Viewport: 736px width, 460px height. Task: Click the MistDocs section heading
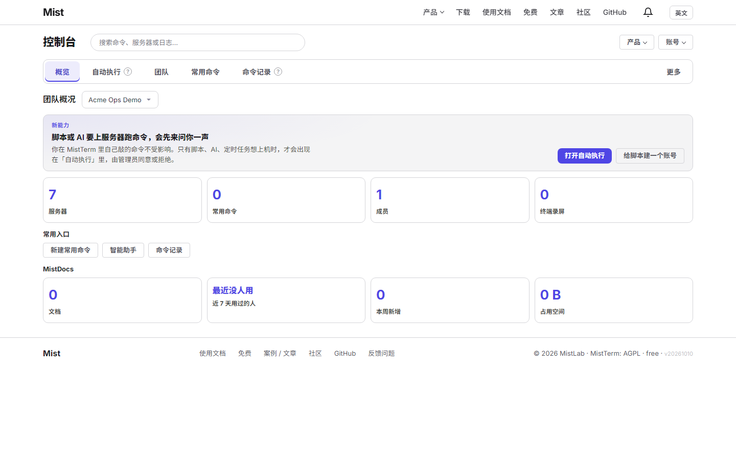pos(58,269)
